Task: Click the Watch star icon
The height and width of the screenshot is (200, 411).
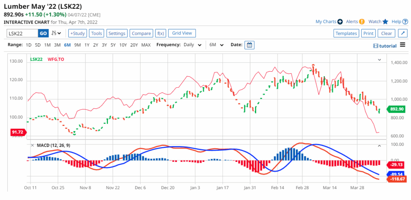Action: pyautogui.click(x=386, y=22)
